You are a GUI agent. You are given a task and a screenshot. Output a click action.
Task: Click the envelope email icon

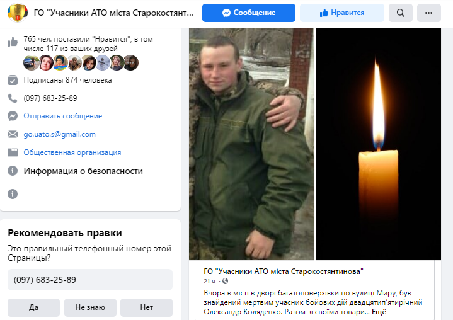click(x=13, y=134)
